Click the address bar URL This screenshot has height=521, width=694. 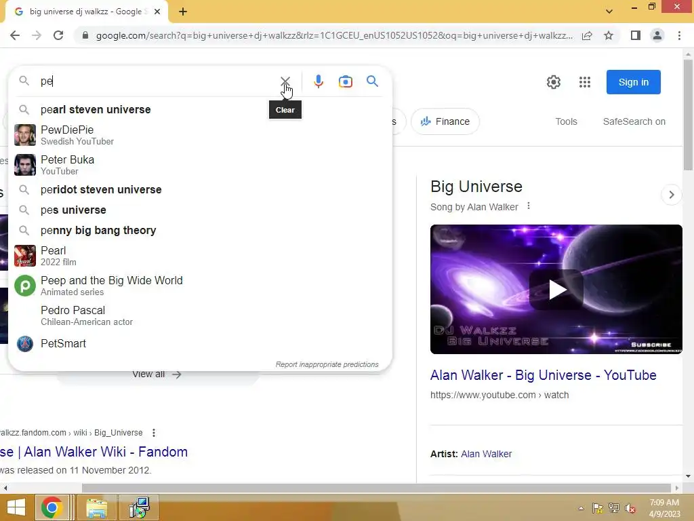click(x=334, y=35)
